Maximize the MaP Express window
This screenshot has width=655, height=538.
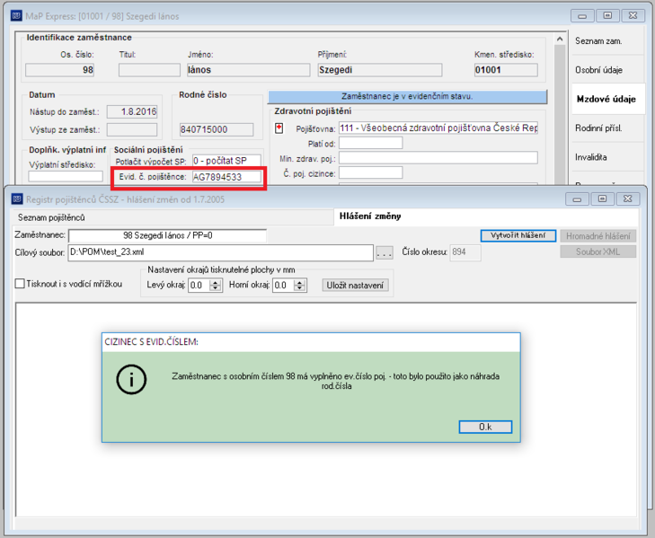point(607,16)
